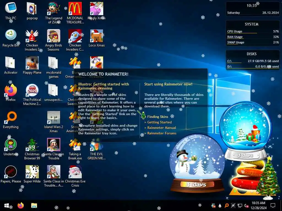Viewport: 282px width, 211px height.
Task: Click the colorful tray icon left of droplet
Action: click(213, 206)
